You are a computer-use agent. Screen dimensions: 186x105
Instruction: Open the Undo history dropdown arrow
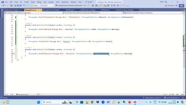point(26,6)
